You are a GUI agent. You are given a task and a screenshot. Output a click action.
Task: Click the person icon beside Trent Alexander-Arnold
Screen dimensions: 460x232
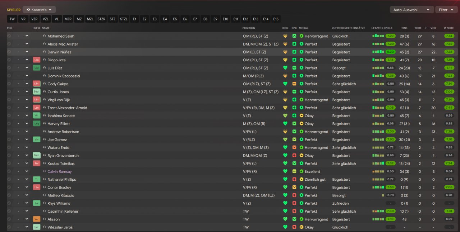(45, 108)
